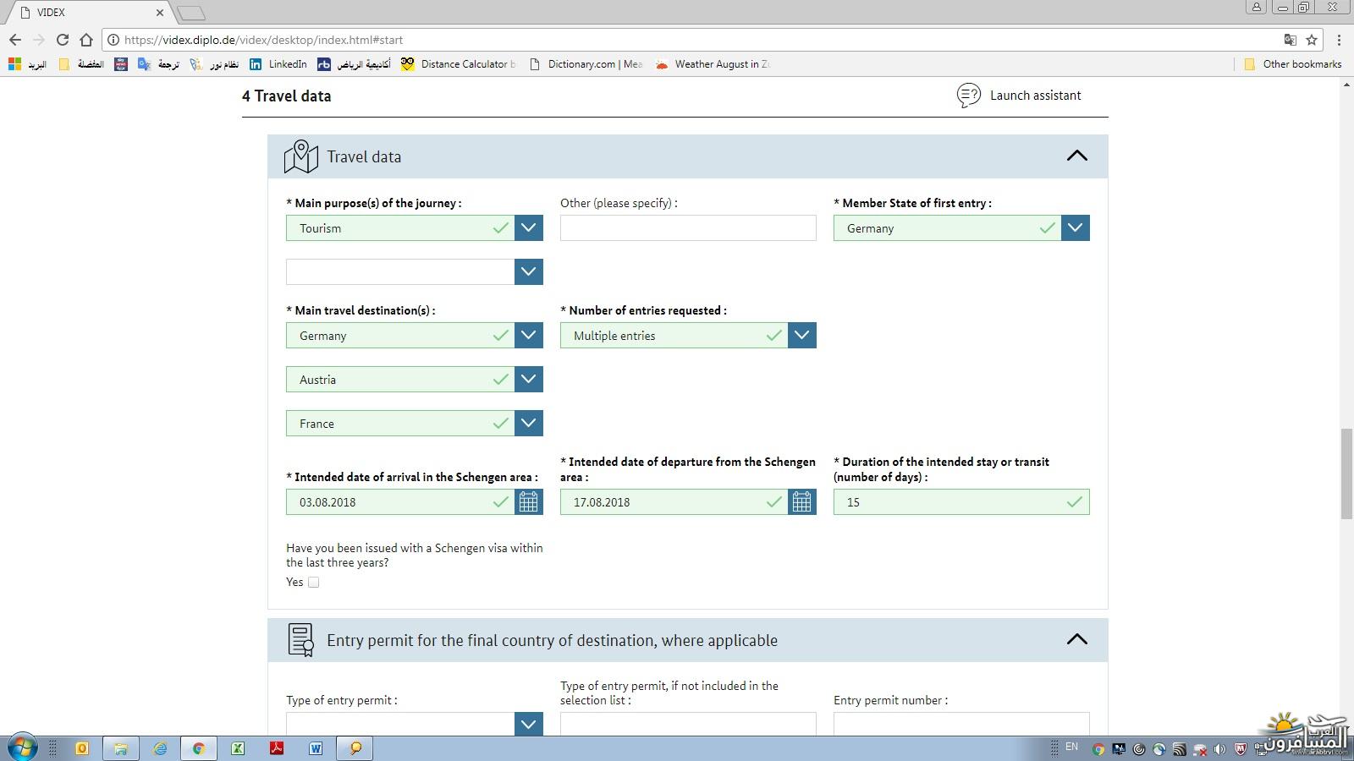Open the magnifier app in the taskbar
The width and height of the screenshot is (1354, 761).
[x=355, y=748]
